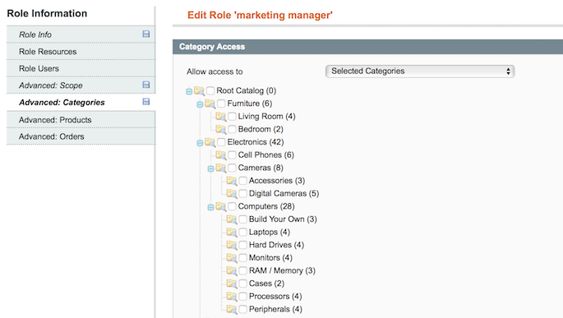This screenshot has height=318, width=563.
Task: Select the Electronics (42) label
Action: [x=256, y=142]
